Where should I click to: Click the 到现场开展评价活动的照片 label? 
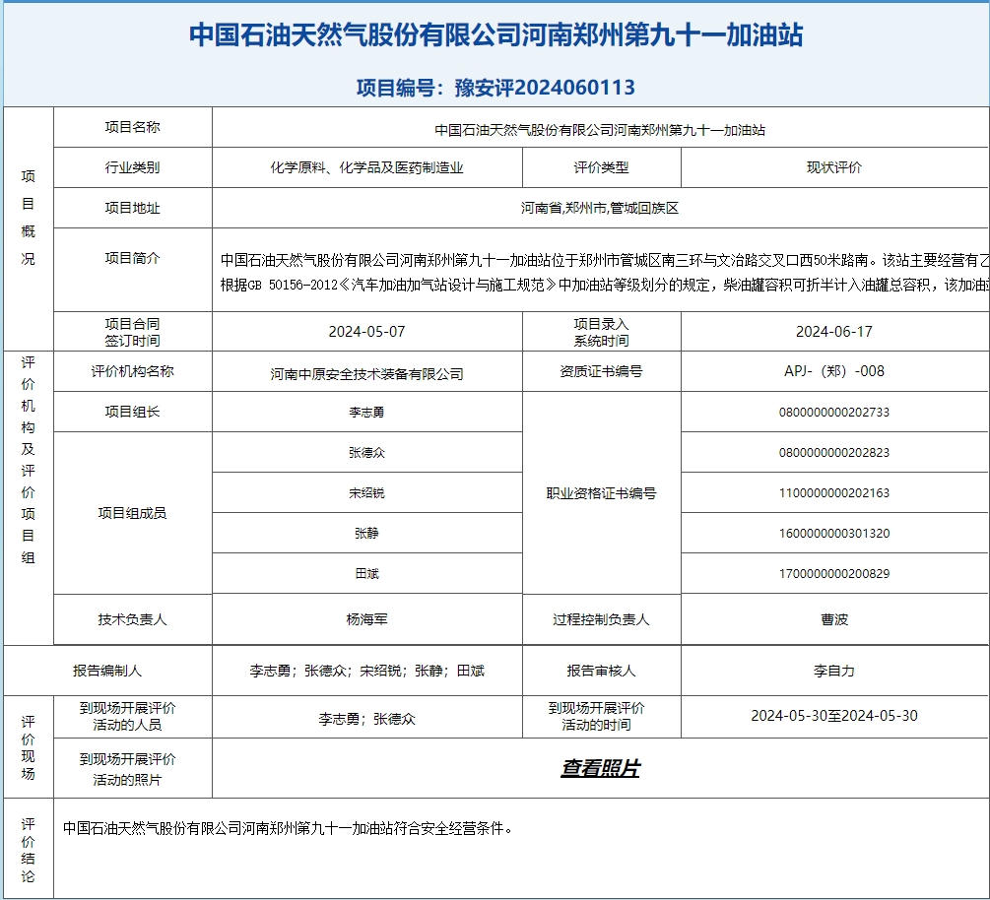127,769
